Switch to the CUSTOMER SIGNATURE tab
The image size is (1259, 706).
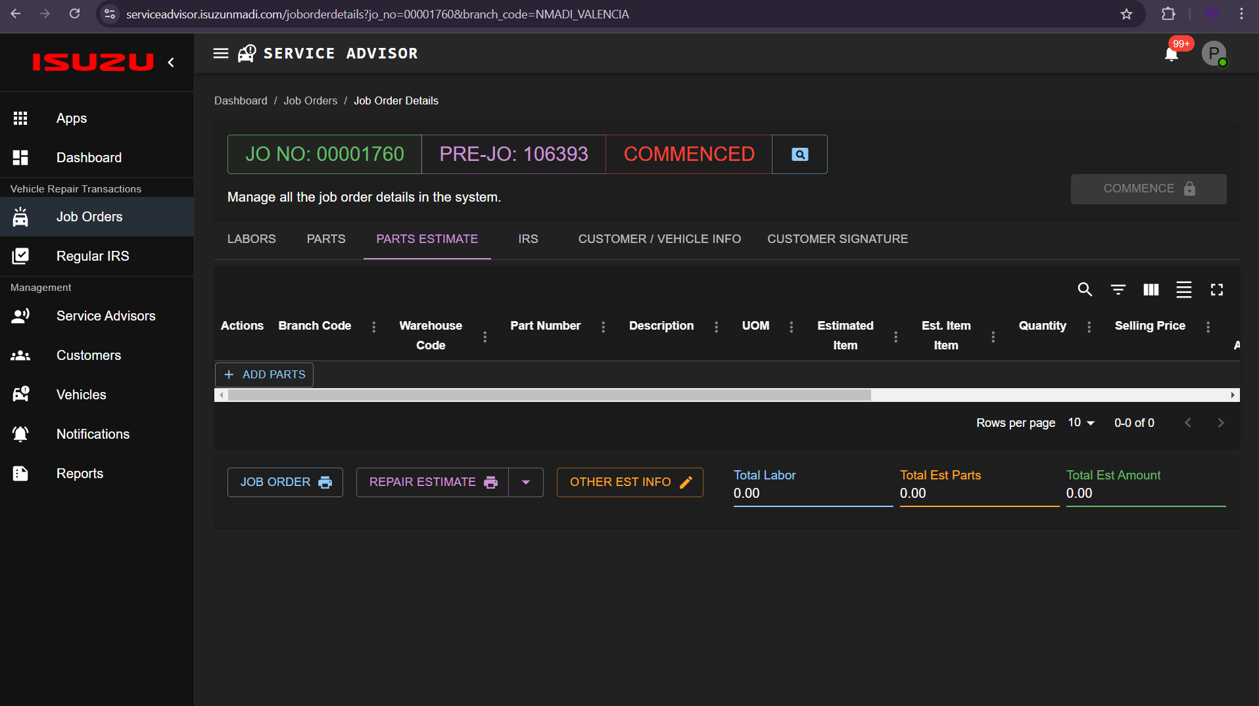[837, 239]
